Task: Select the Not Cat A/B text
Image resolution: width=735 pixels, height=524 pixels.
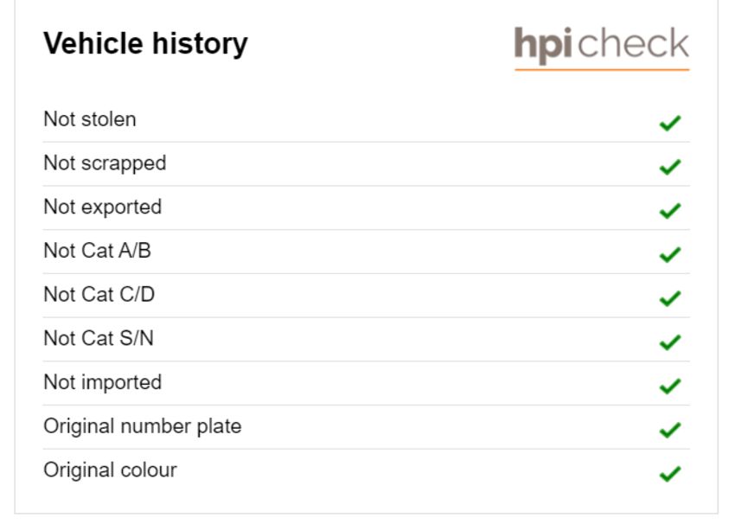Action: [97, 250]
